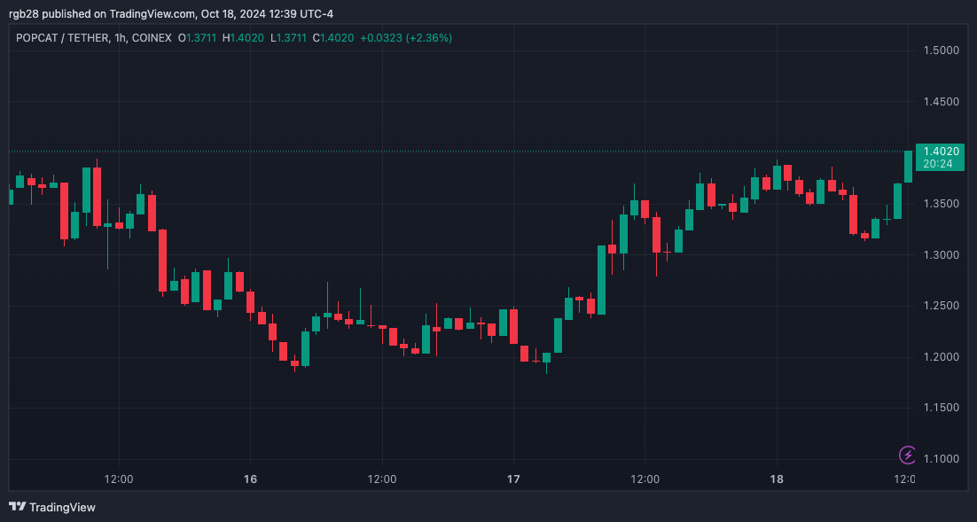The height and width of the screenshot is (522, 977).
Task: Click the purple lightning bolt icon
Action: [908, 456]
